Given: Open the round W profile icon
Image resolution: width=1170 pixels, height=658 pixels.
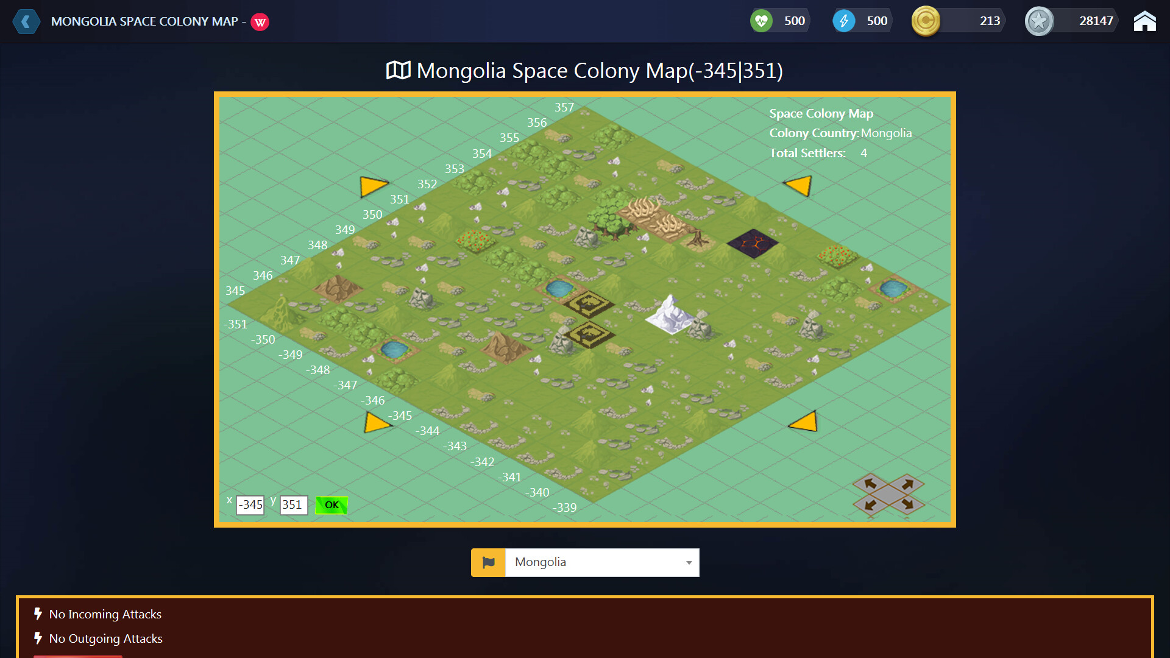Looking at the screenshot, I should coord(260,21).
